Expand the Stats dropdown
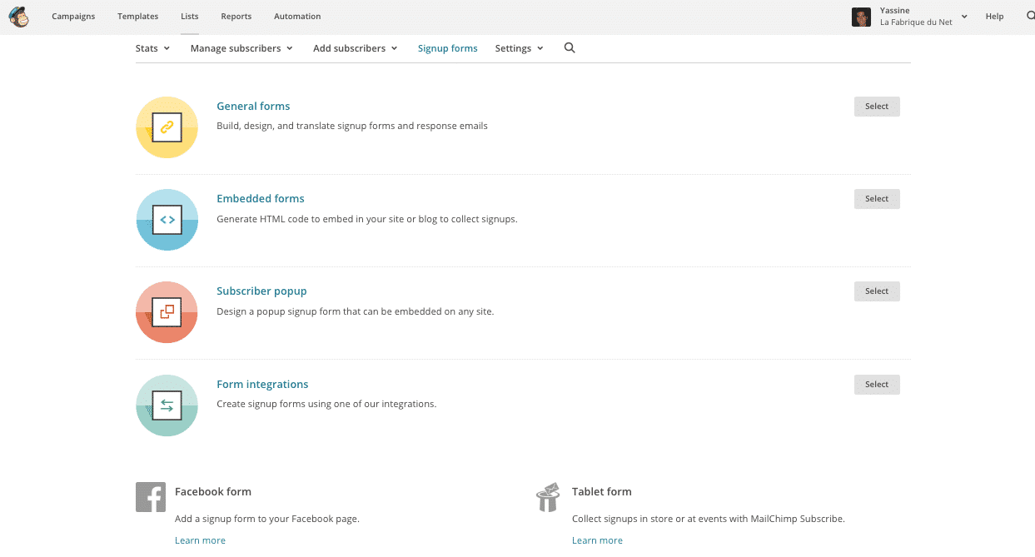Image resolution: width=1035 pixels, height=557 pixels. [152, 48]
